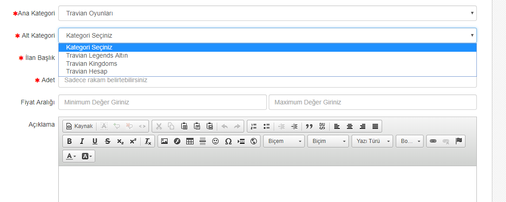
Task: Toggle underline formatting
Action: point(95,141)
